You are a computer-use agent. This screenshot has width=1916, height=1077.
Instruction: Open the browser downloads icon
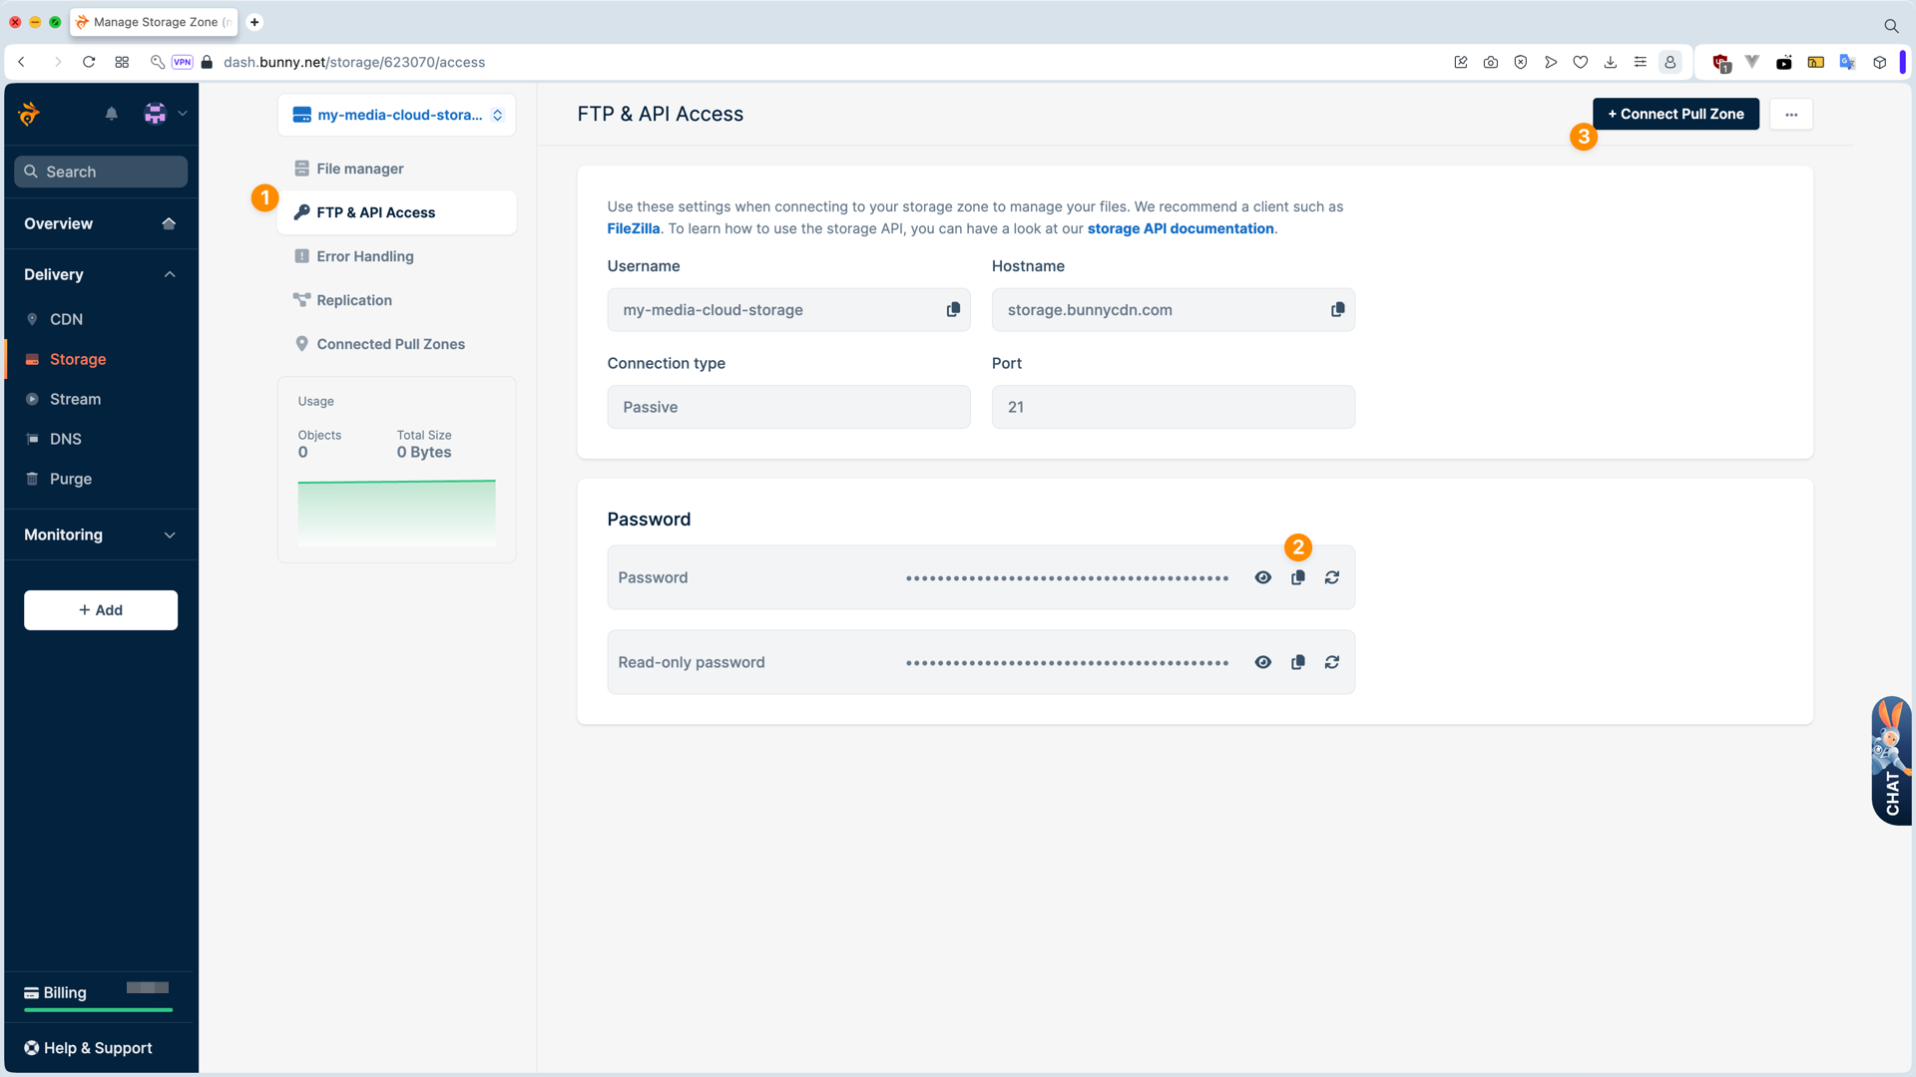point(1610,62)
